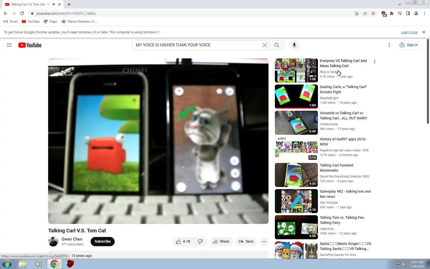Subscribe to Owen Chen channel
430x269 pixels.
click(103, 242)
